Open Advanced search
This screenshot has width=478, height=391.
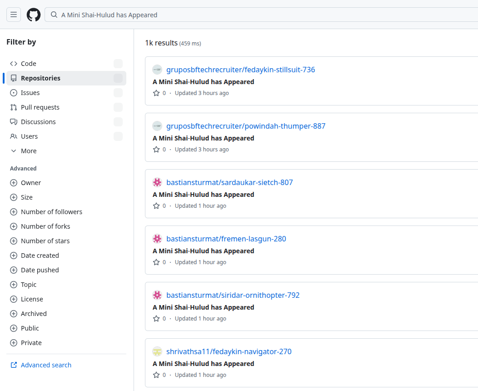coord(45,365)
